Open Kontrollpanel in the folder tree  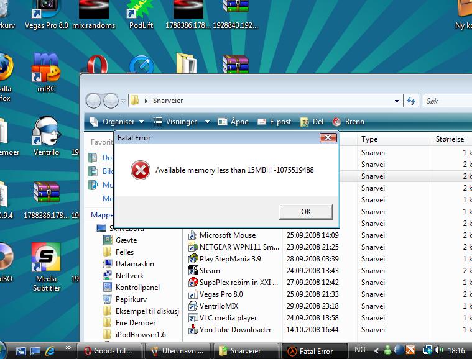click(132, 288)
